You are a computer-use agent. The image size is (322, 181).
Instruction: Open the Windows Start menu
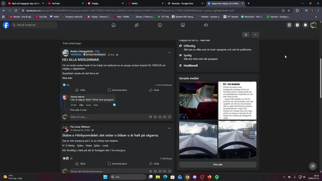coord(105,177)
